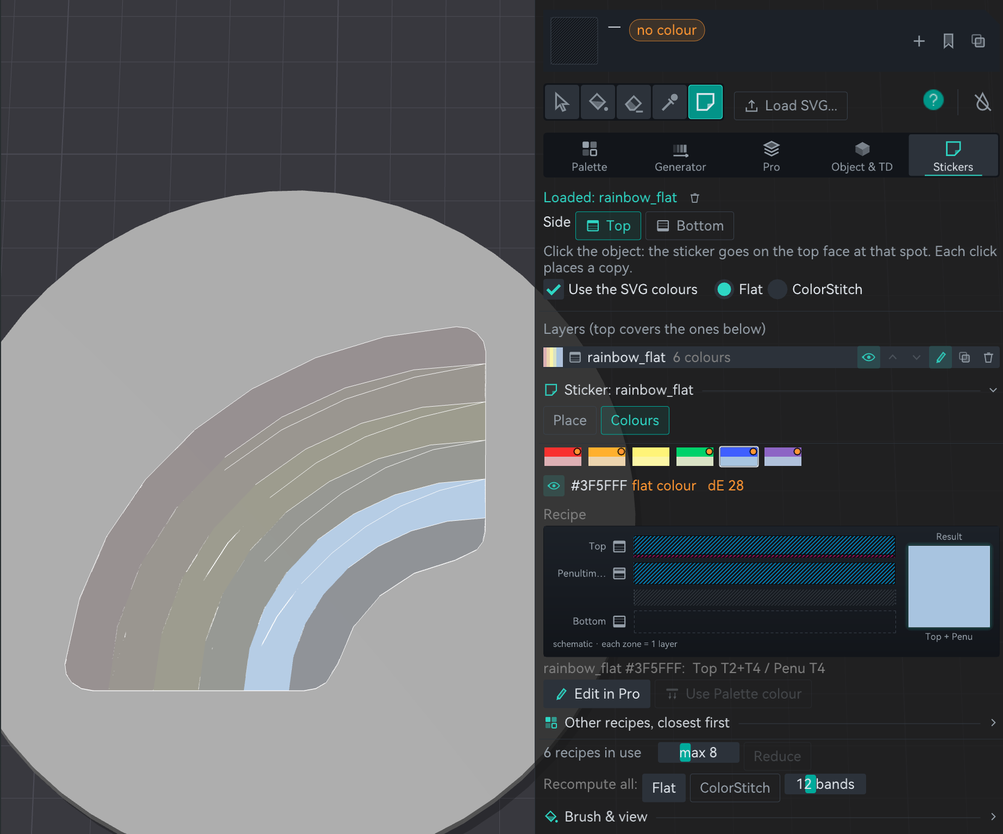Switch to the Place sub-tab
Viewport: 1003px width, 834px height.
tap(570, 420)
